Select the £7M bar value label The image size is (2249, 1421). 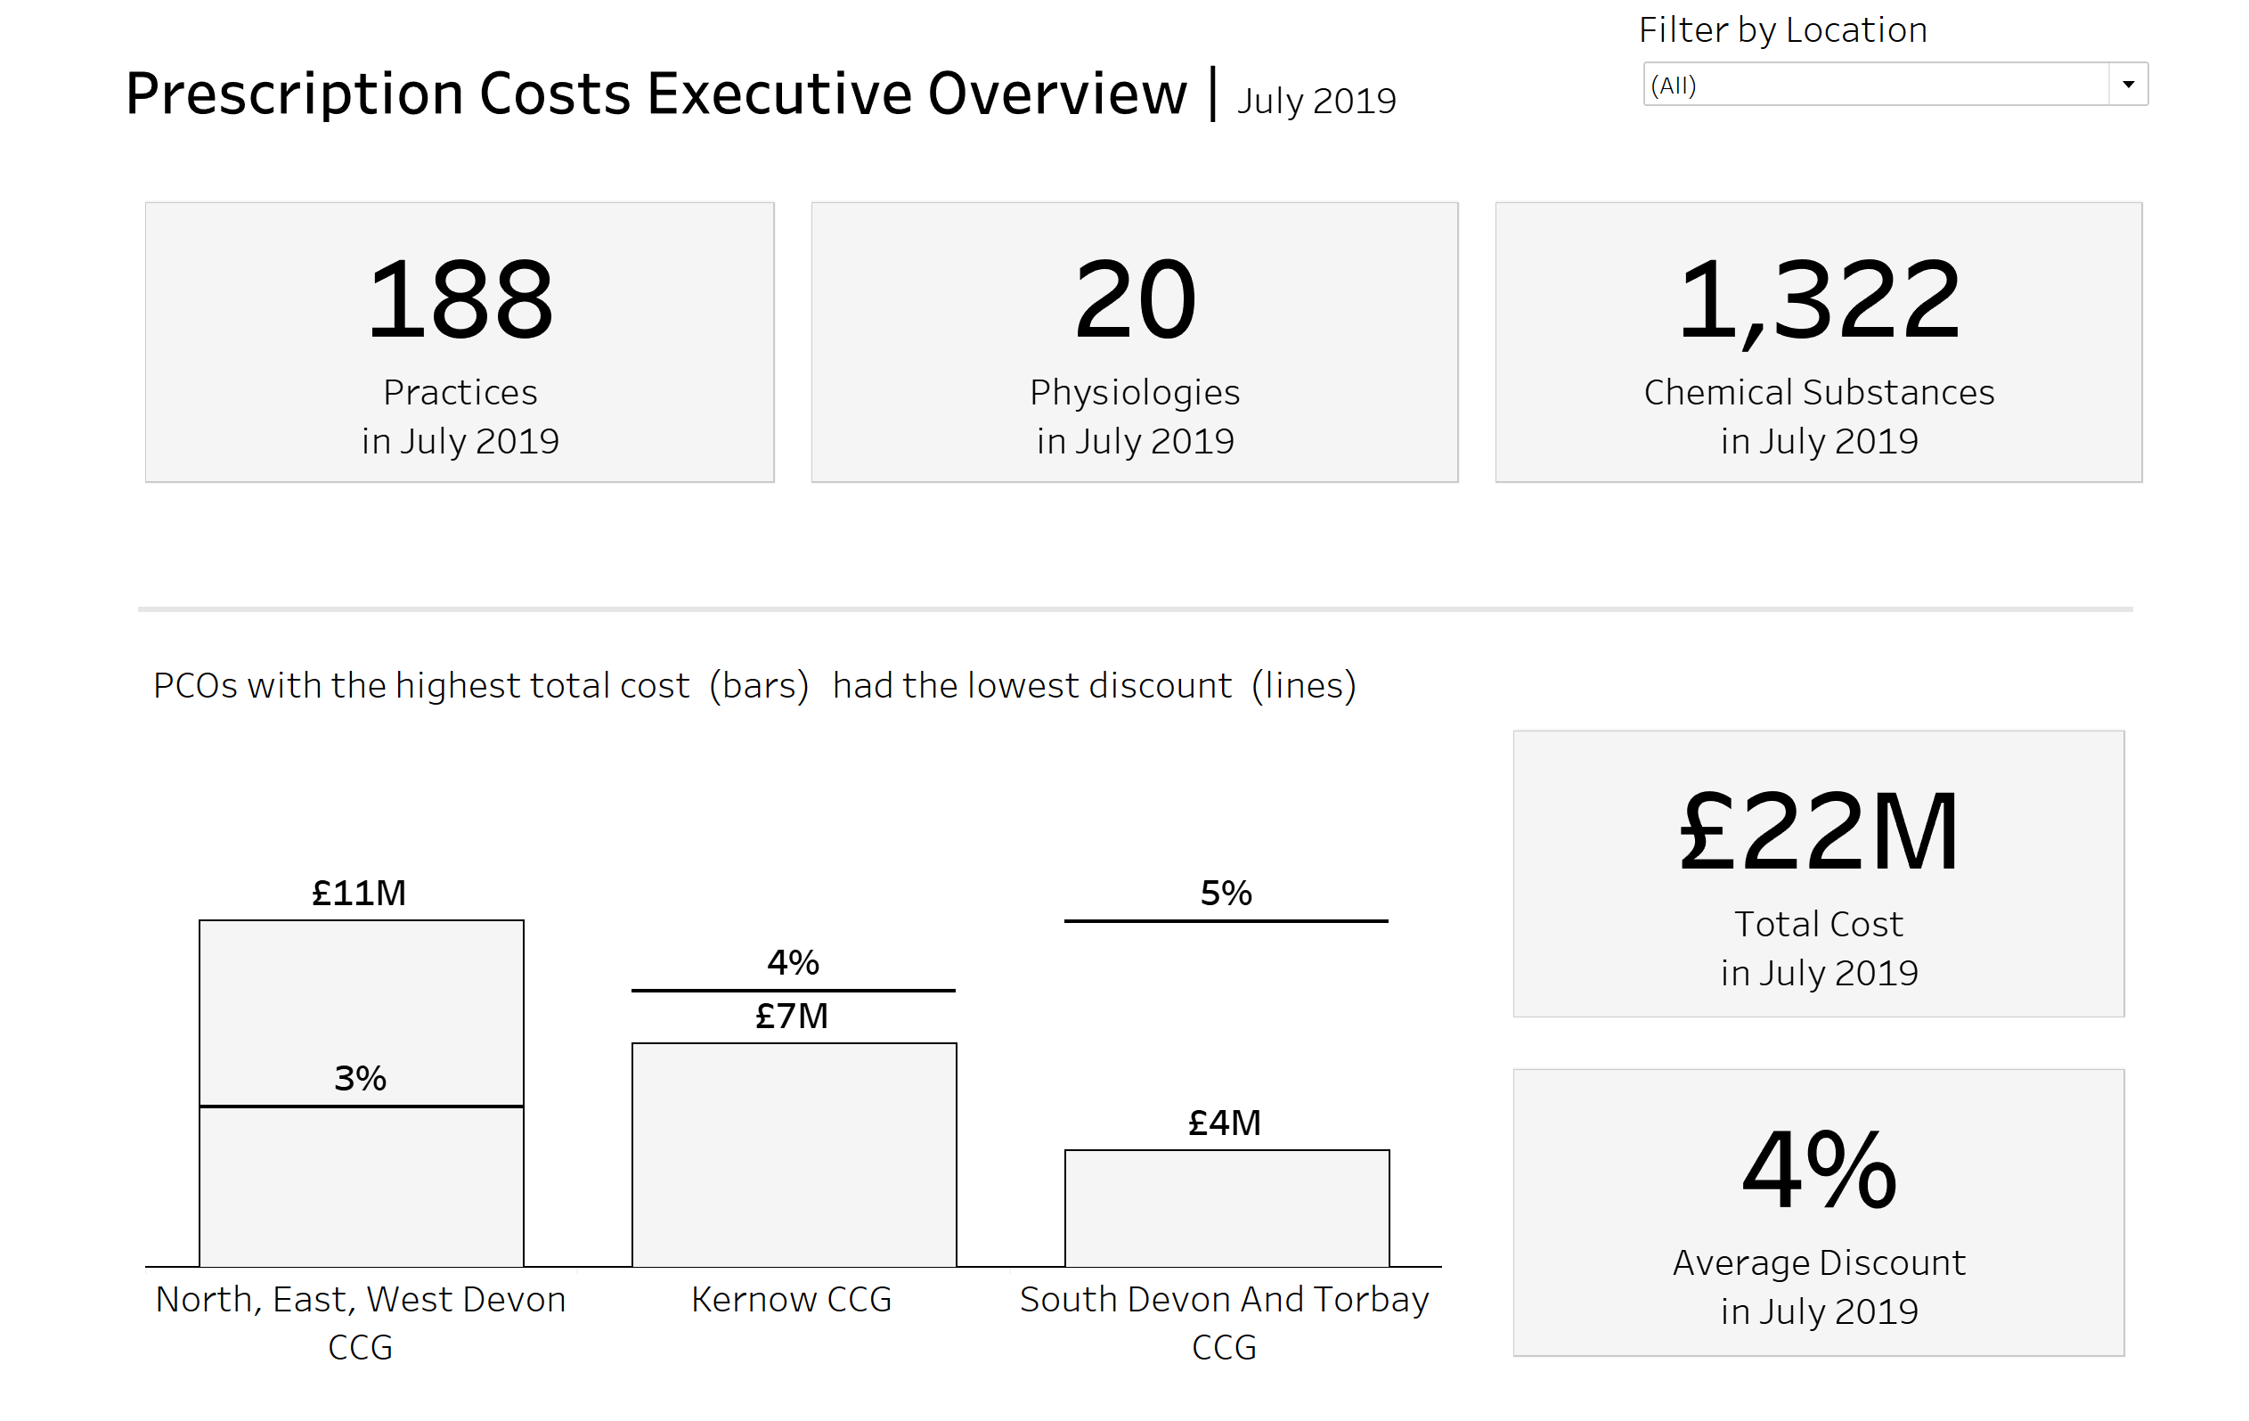point(792,1017)
